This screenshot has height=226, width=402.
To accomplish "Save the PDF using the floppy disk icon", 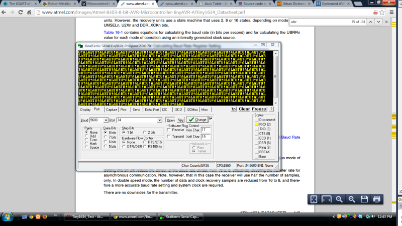I will click(x=364, y=199).
